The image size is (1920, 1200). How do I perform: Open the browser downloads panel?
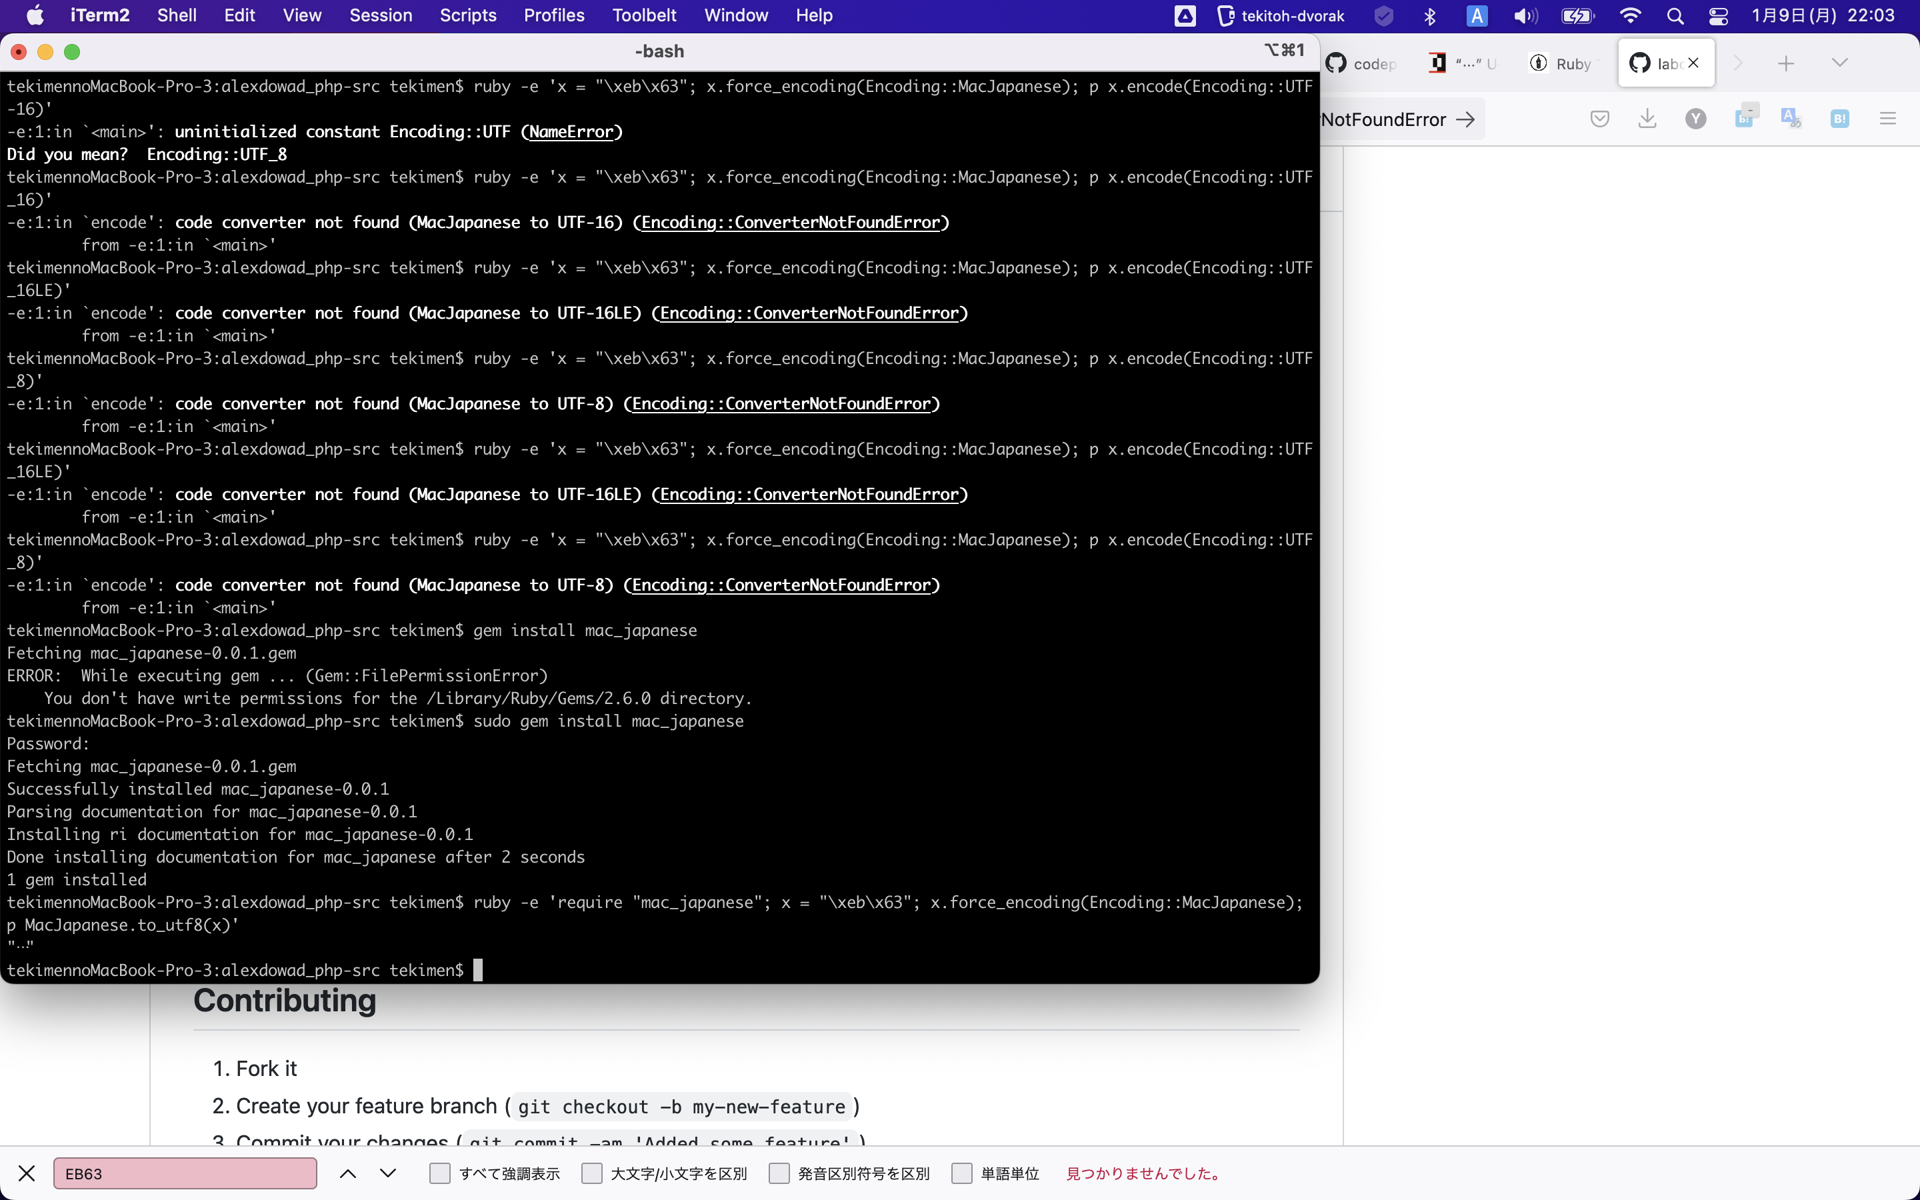click(x=1647, y=119)
